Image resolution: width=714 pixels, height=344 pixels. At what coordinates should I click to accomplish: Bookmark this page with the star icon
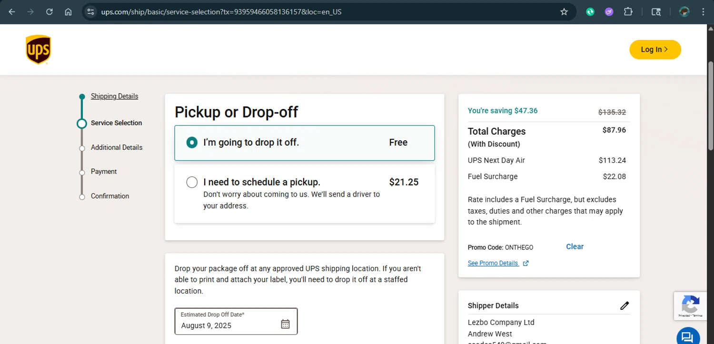point(564,12)
